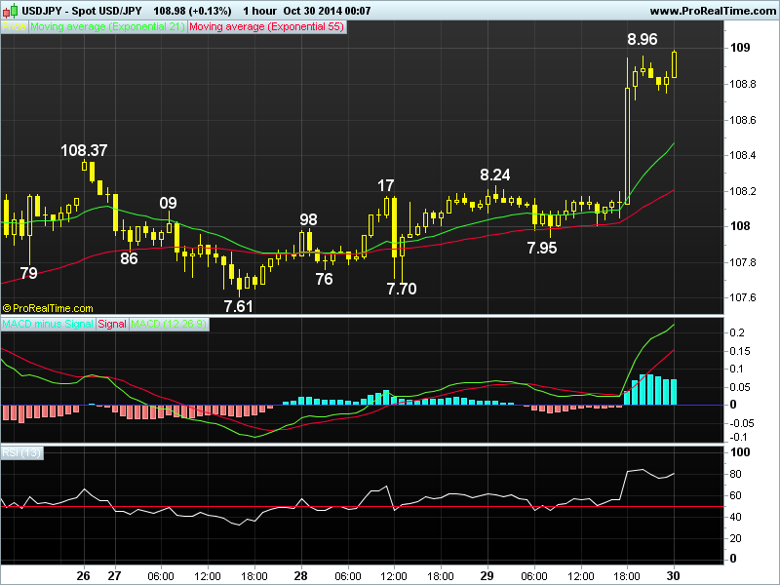The width and height of the screenshot is (780, 585).
Task: Click the Oct 30 2014 00:07 timestamp
Action: [x=327, y=11]
